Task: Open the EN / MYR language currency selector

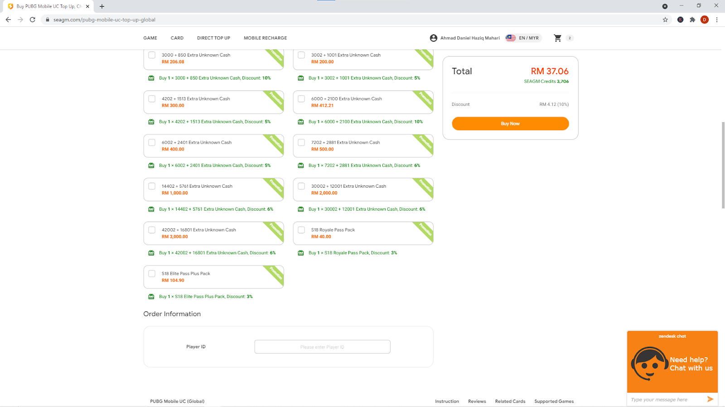Action: [x=524, y=38]
